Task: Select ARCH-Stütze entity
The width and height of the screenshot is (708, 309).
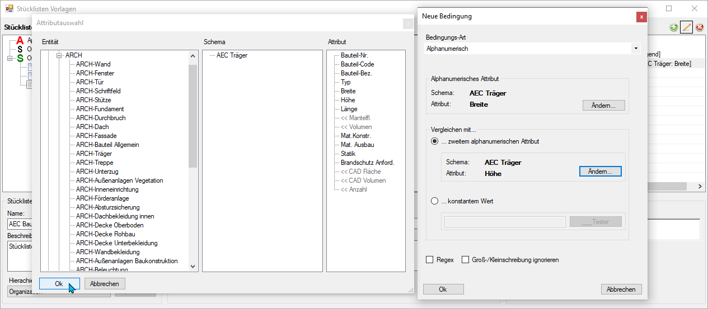Action: click(x=93, y=100)
